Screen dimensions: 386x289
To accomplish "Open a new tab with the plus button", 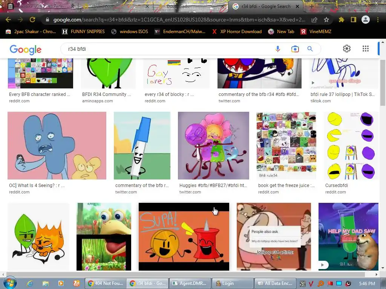I will pos(312,6).
